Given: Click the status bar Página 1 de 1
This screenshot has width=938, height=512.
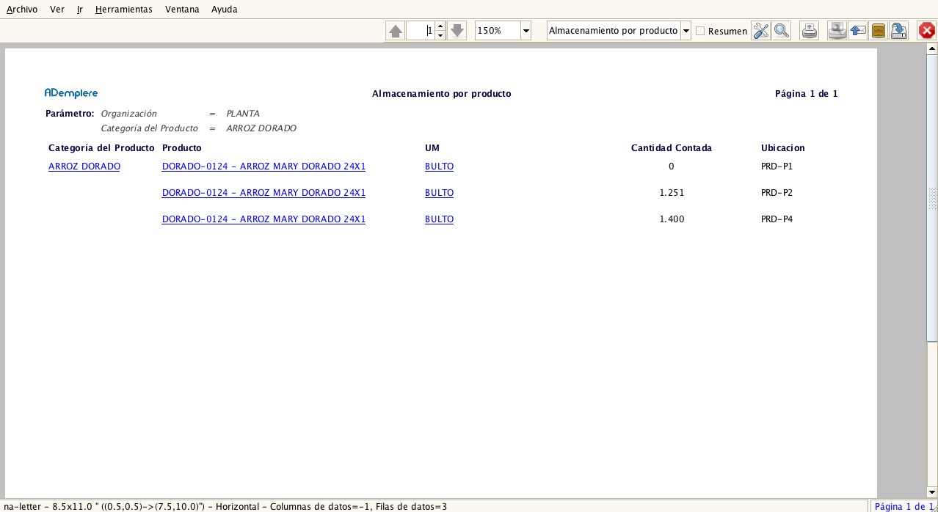Looking at the screenshot, I should tap(904, 506).
